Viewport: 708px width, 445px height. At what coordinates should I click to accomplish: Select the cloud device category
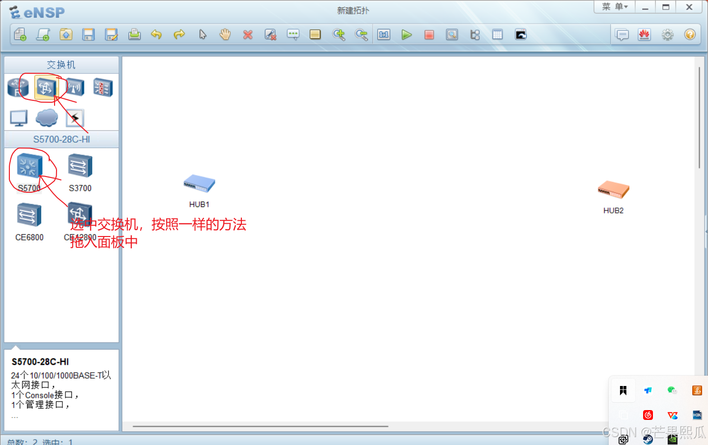[x=47, y=118]
